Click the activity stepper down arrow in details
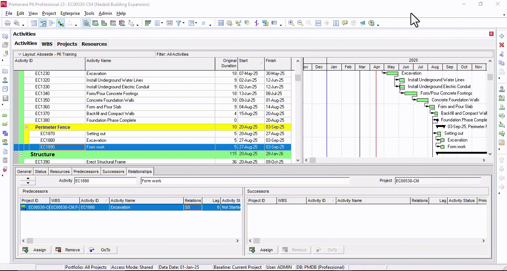507x271 pixels. (27, 183)
